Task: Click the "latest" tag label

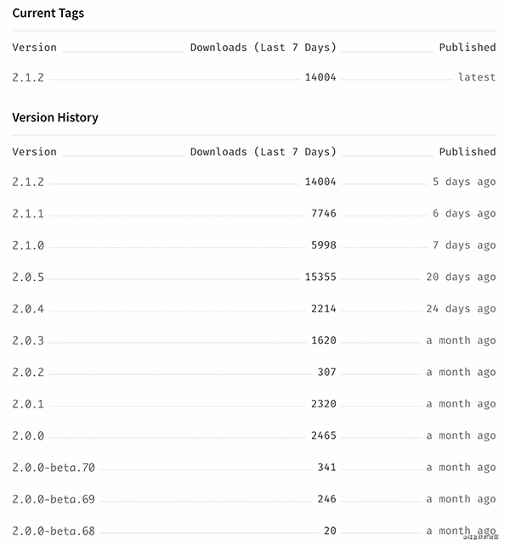Action: tap(477, 77)
